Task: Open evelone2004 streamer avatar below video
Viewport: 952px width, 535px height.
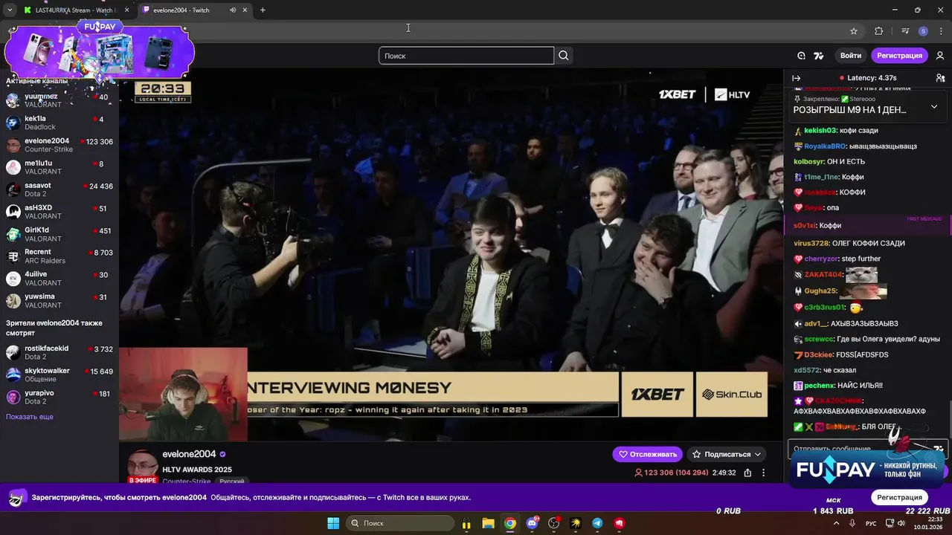Action: pos(141,466)
